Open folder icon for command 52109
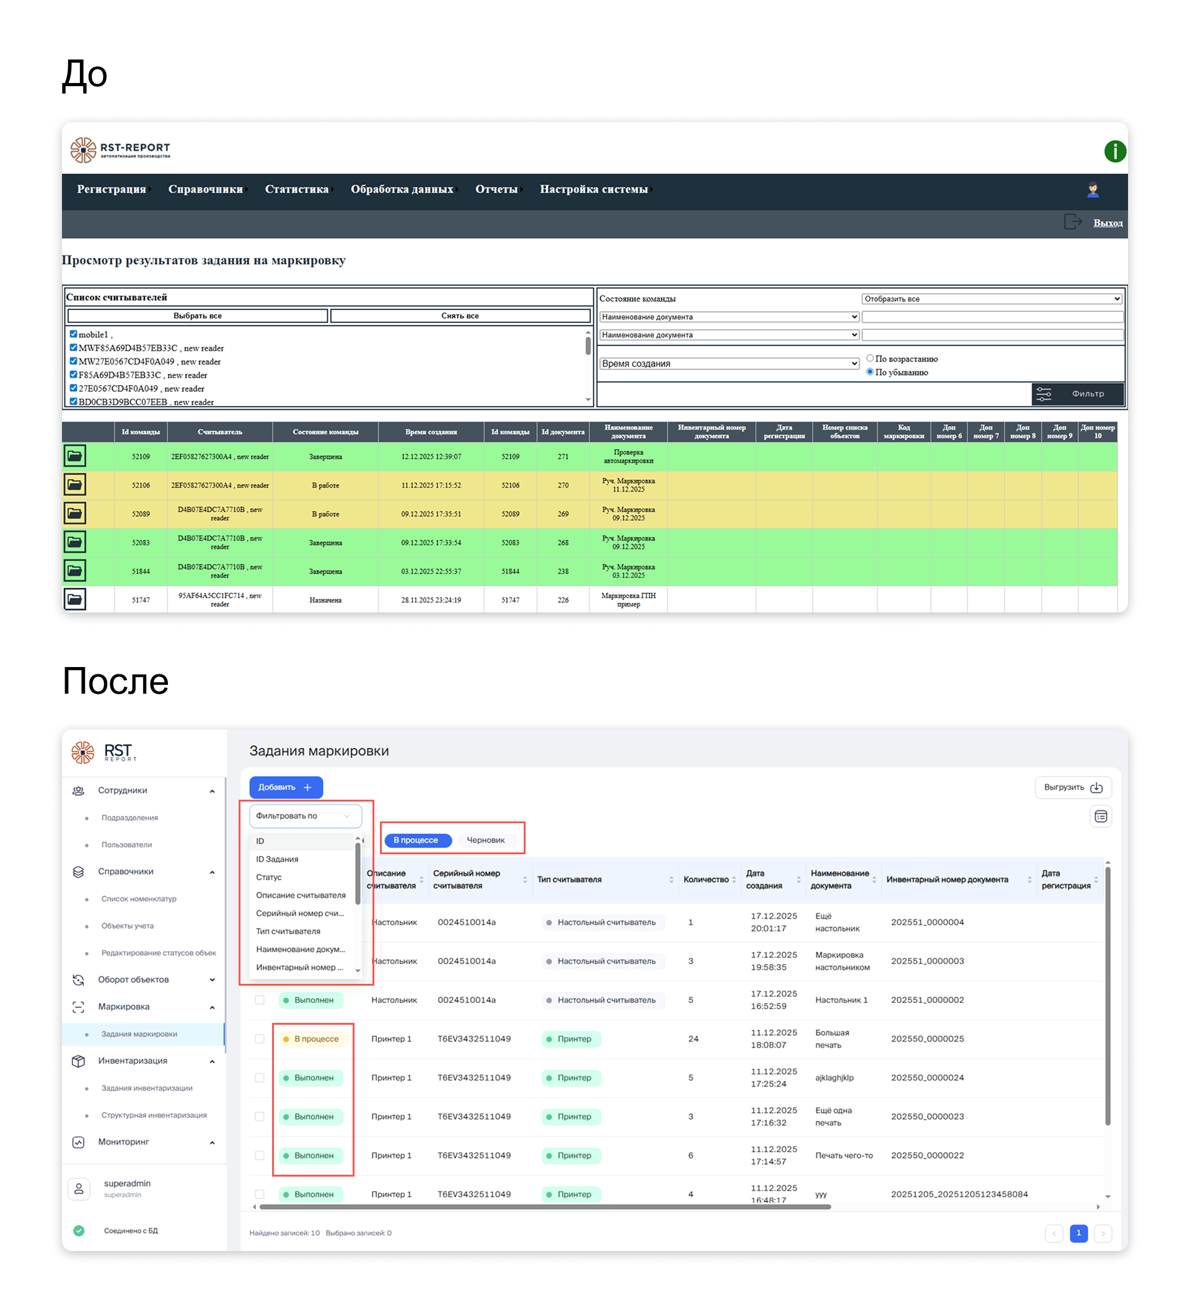This screenshot has width=1190, height=1300. pyautogui.click(x=75, y=456)
